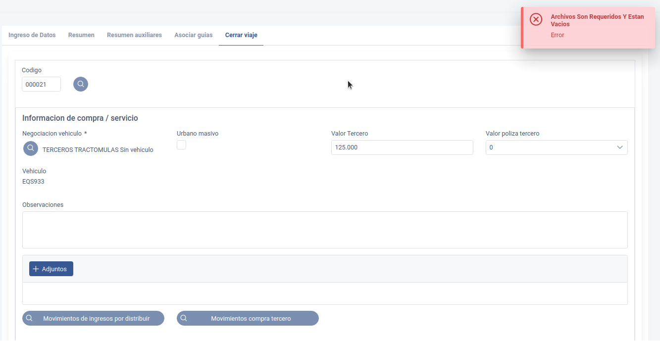Click inside the Observaciones text area
Viewport: 660px width, 341px height.
tap(325, 230)
